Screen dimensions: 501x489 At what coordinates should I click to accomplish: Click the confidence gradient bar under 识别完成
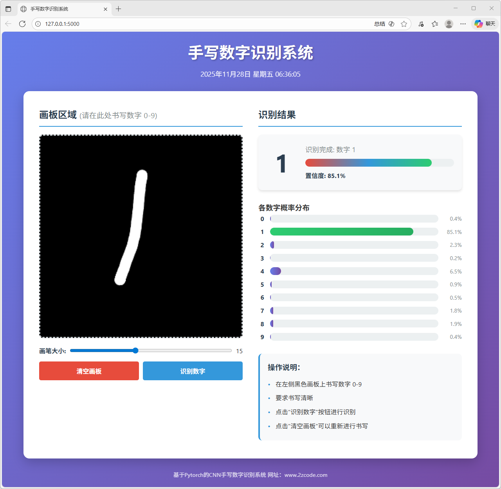click(x=368, y=163)
